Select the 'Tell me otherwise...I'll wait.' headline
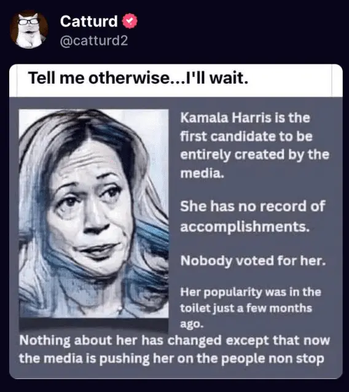The width and height of the screenshot is (349, 392). pos(138,78)
